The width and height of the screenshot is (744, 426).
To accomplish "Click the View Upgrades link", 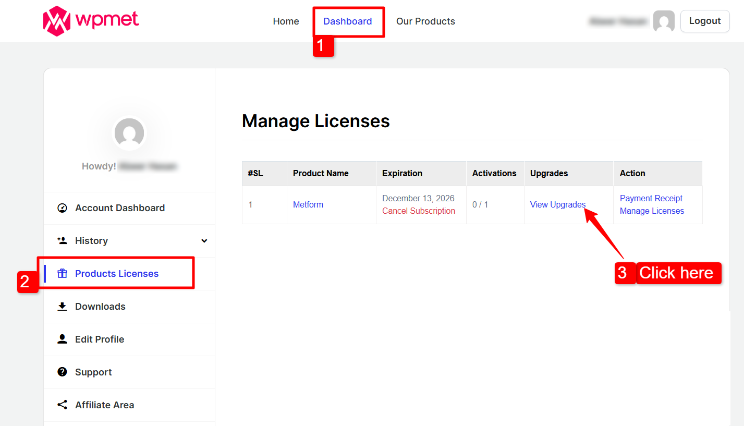I will tap(557, 205).
